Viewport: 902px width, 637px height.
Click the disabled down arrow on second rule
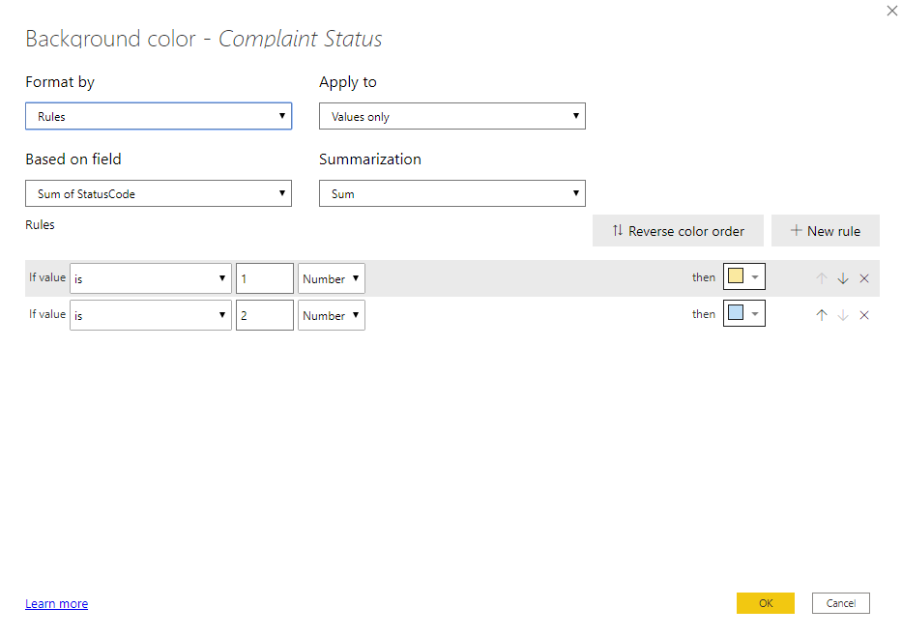[x=843, y=315]
